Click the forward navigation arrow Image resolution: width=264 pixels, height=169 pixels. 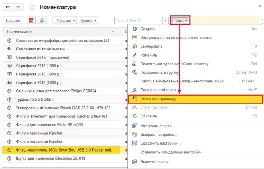coord(18,7)
